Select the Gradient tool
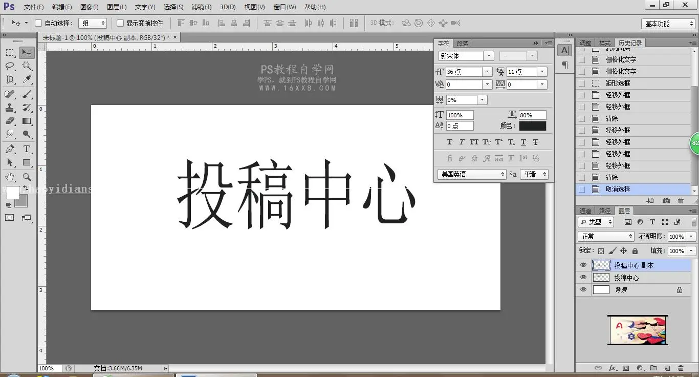Viewport: 699px width, 377px height. [x=27, y=121]
